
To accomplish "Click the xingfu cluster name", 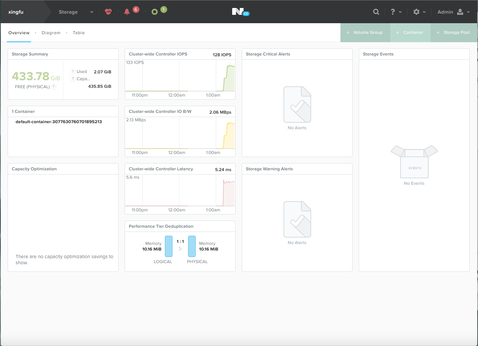I will click(x=16, y=12).
